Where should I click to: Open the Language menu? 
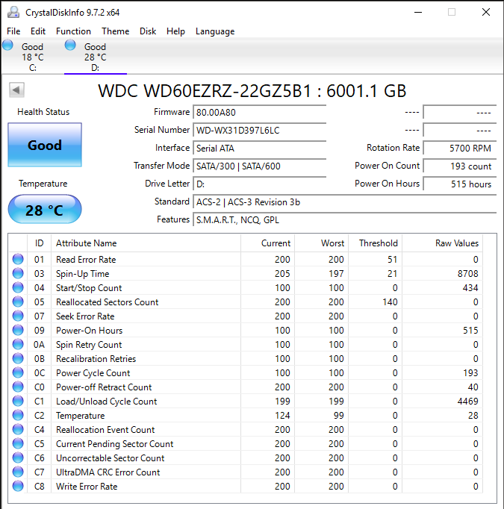[x=215, y=31]
